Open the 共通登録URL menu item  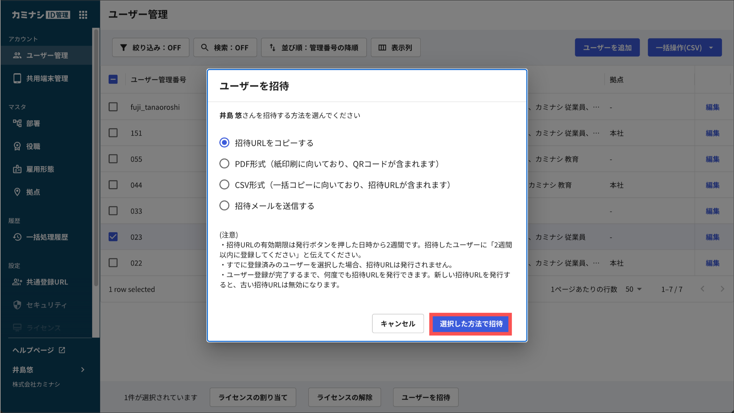(x=47, y=282)
